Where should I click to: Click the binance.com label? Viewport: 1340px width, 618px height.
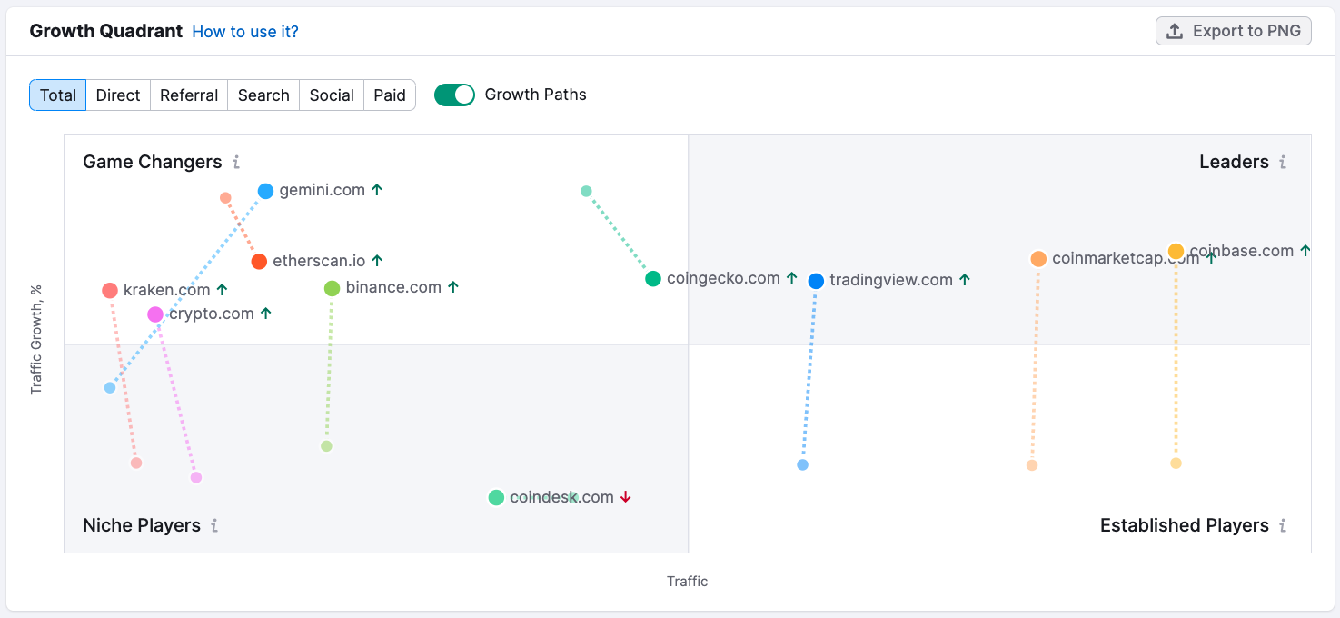tap(393, 287)
